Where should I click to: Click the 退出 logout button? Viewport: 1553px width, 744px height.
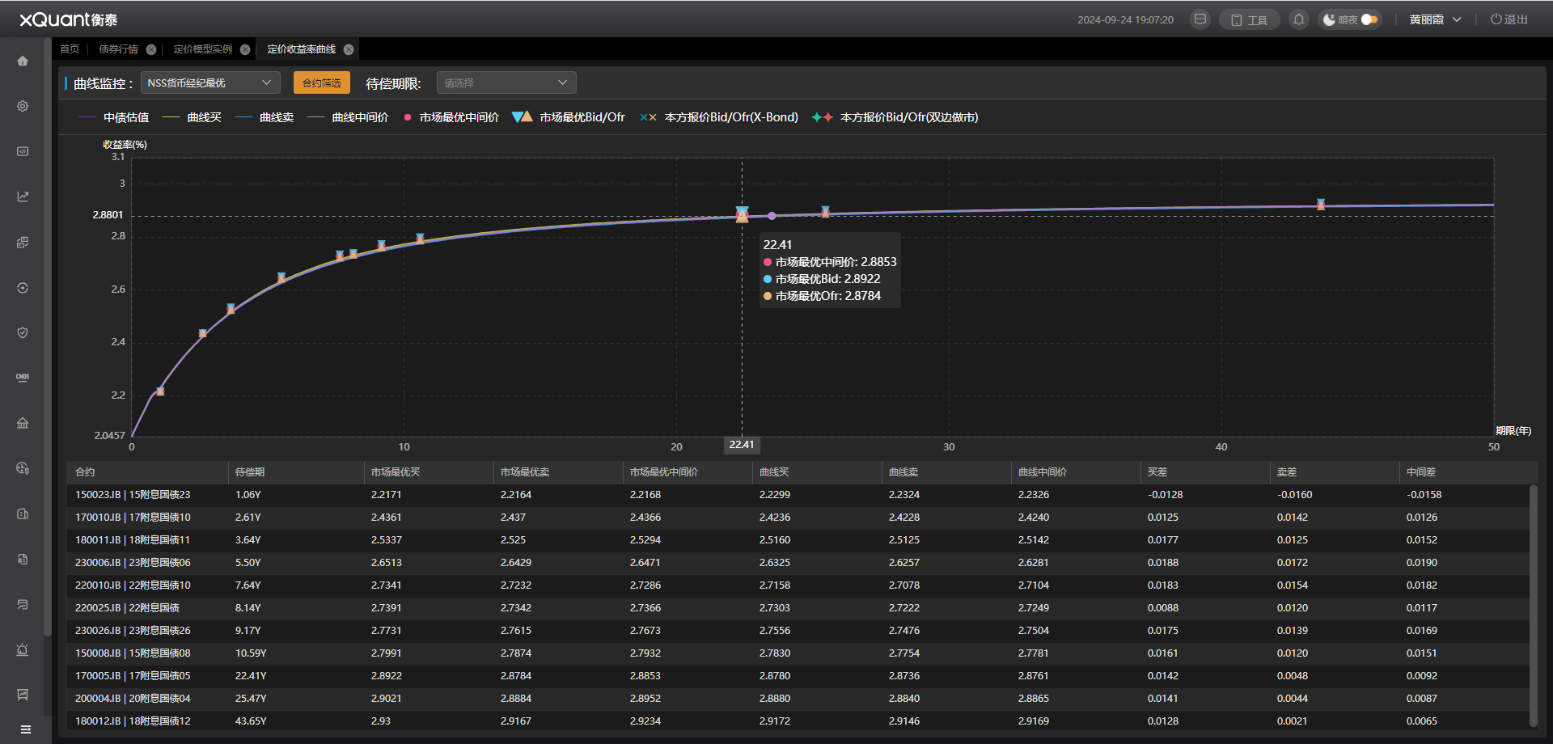click(x=1509, y=19)
